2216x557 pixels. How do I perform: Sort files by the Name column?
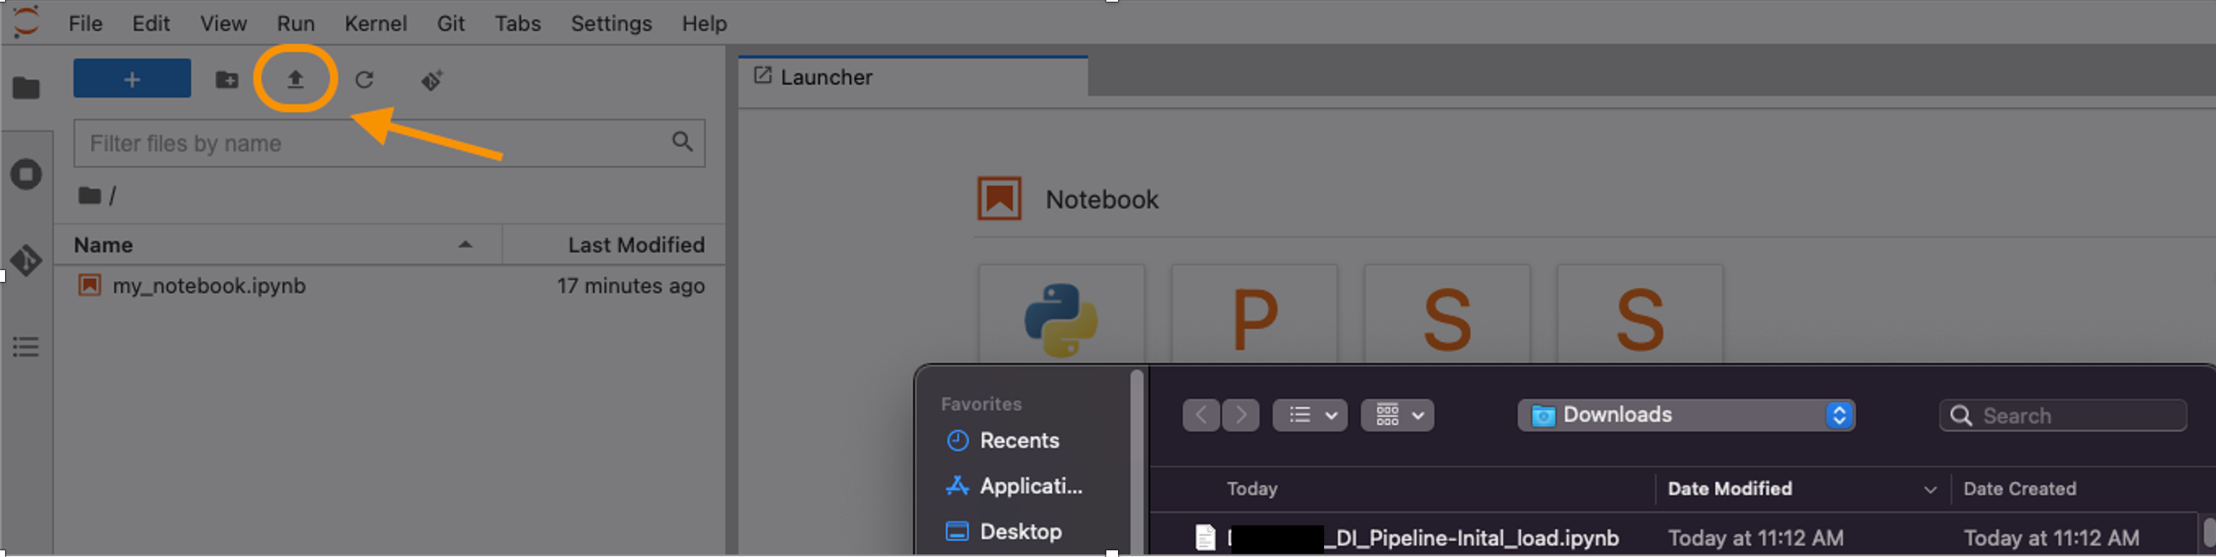coord(277,245)
